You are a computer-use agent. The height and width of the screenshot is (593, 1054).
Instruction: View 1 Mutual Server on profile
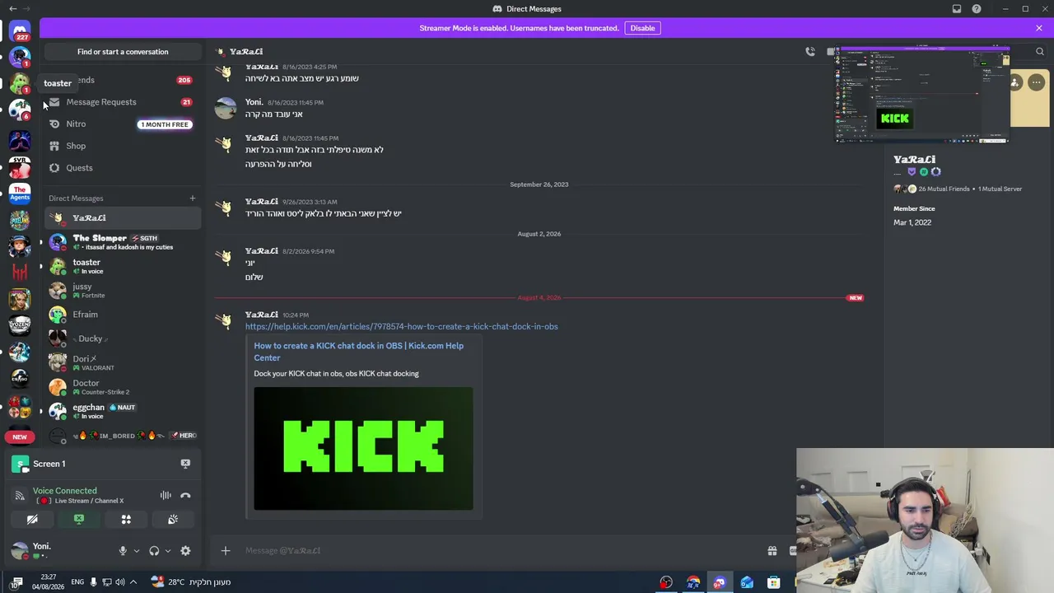pos(1000,189)
